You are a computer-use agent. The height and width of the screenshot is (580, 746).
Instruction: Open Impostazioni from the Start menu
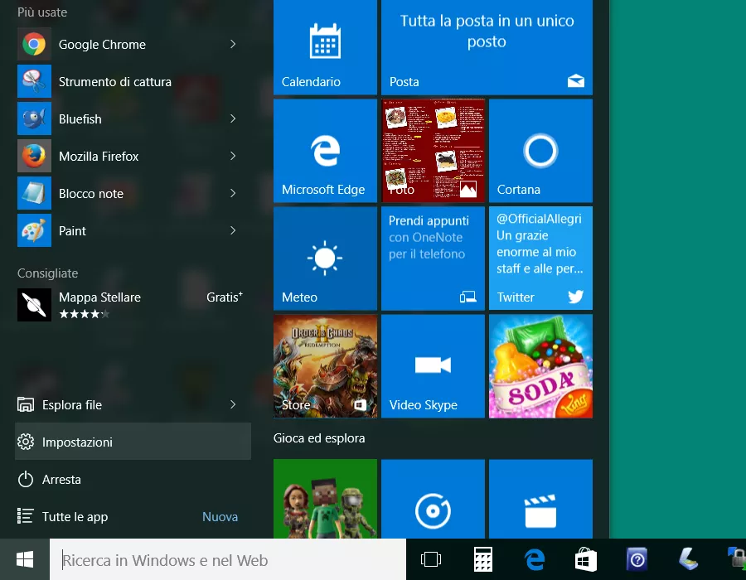click(78, 442)
